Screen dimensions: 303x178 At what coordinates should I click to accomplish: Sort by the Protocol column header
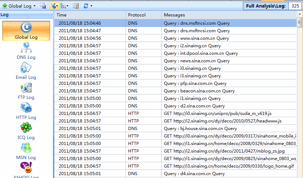(143, 15)
